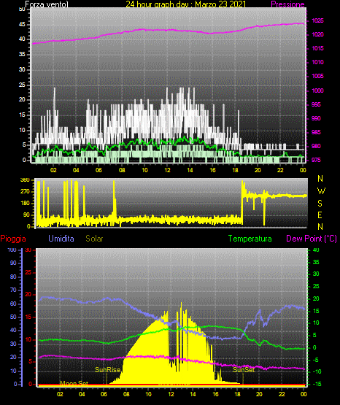Click the N compass label at top
Screen dimensions: 340x405
(x=320, y=179)
